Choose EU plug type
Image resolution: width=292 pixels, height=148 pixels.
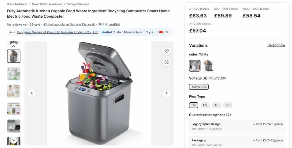[228, 105]
